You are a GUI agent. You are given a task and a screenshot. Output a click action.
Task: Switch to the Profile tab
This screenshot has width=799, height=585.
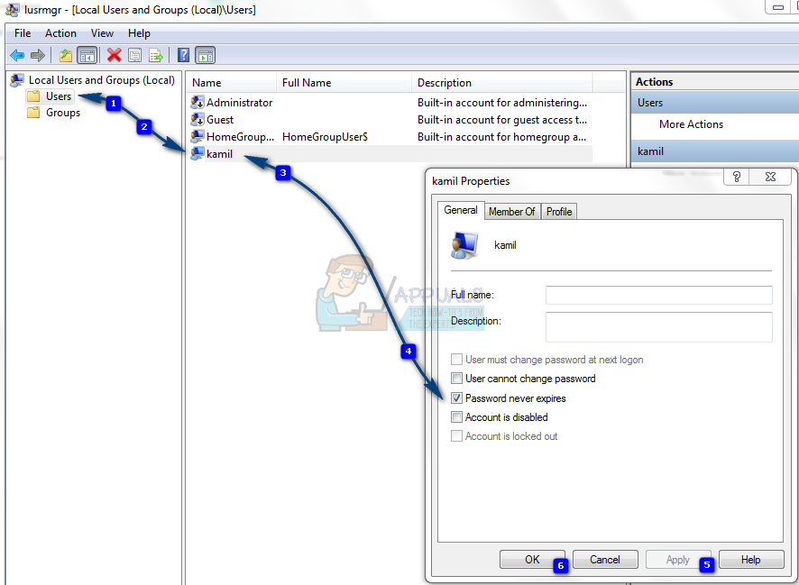559,211
